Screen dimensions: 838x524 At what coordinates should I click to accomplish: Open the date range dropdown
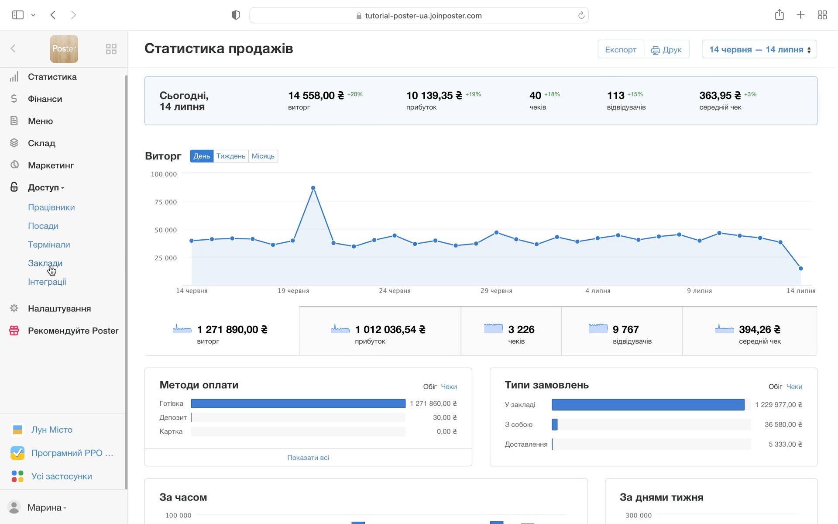point(759,49)
